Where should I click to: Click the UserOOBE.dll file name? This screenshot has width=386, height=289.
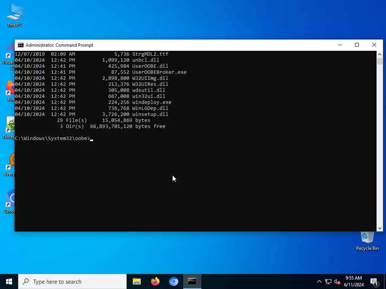(x=150, y=66)
